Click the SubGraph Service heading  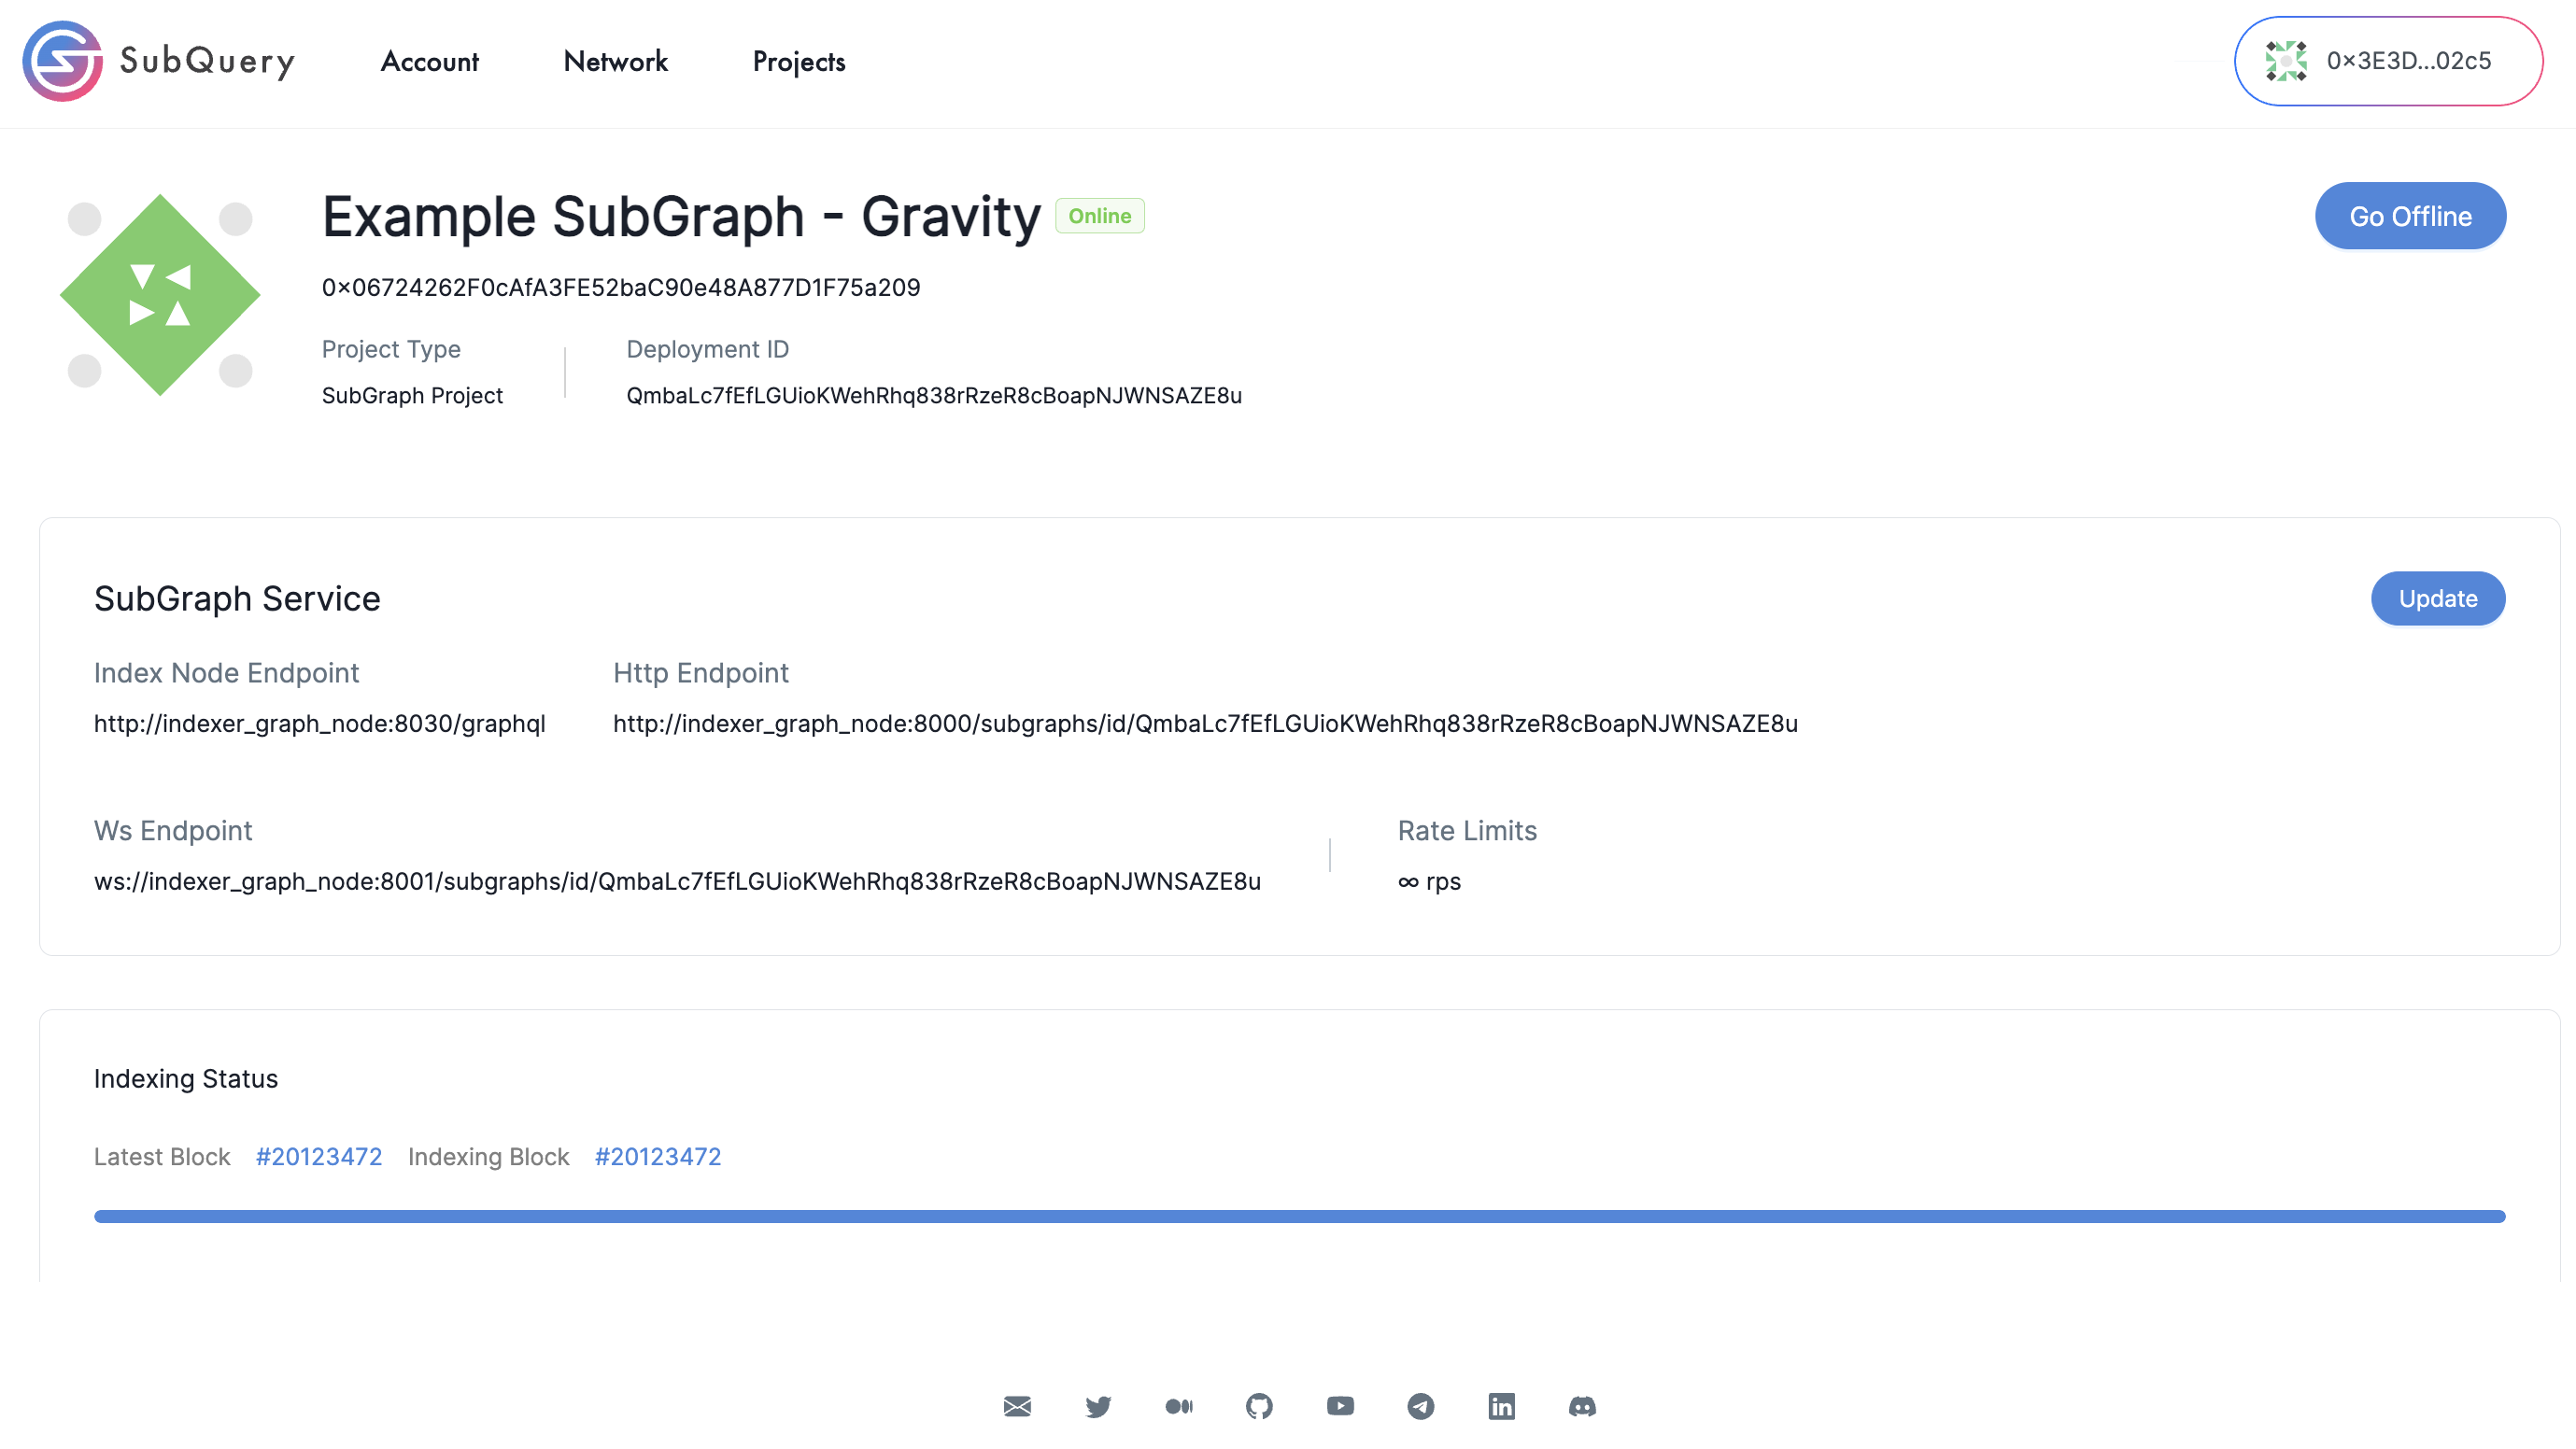click(237, 598)
